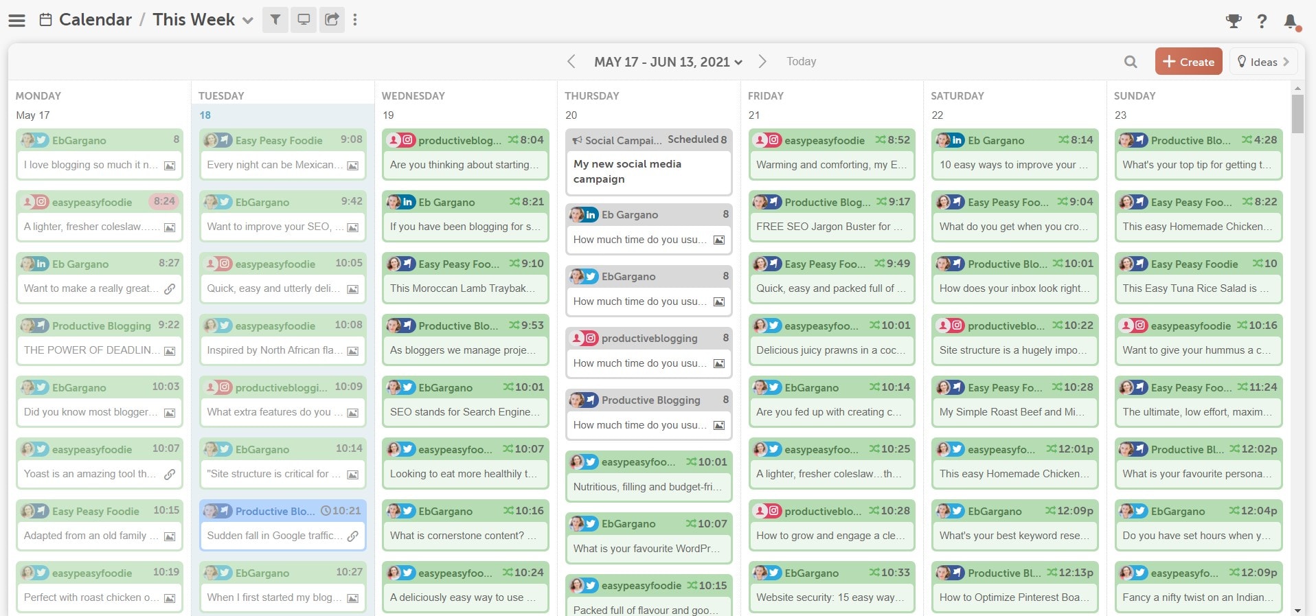Select the Monday May 17 date label
The width and height of the screenshot is (1316, 616).
tap(33, 115)
